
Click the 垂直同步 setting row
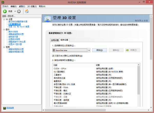(95, 81)
